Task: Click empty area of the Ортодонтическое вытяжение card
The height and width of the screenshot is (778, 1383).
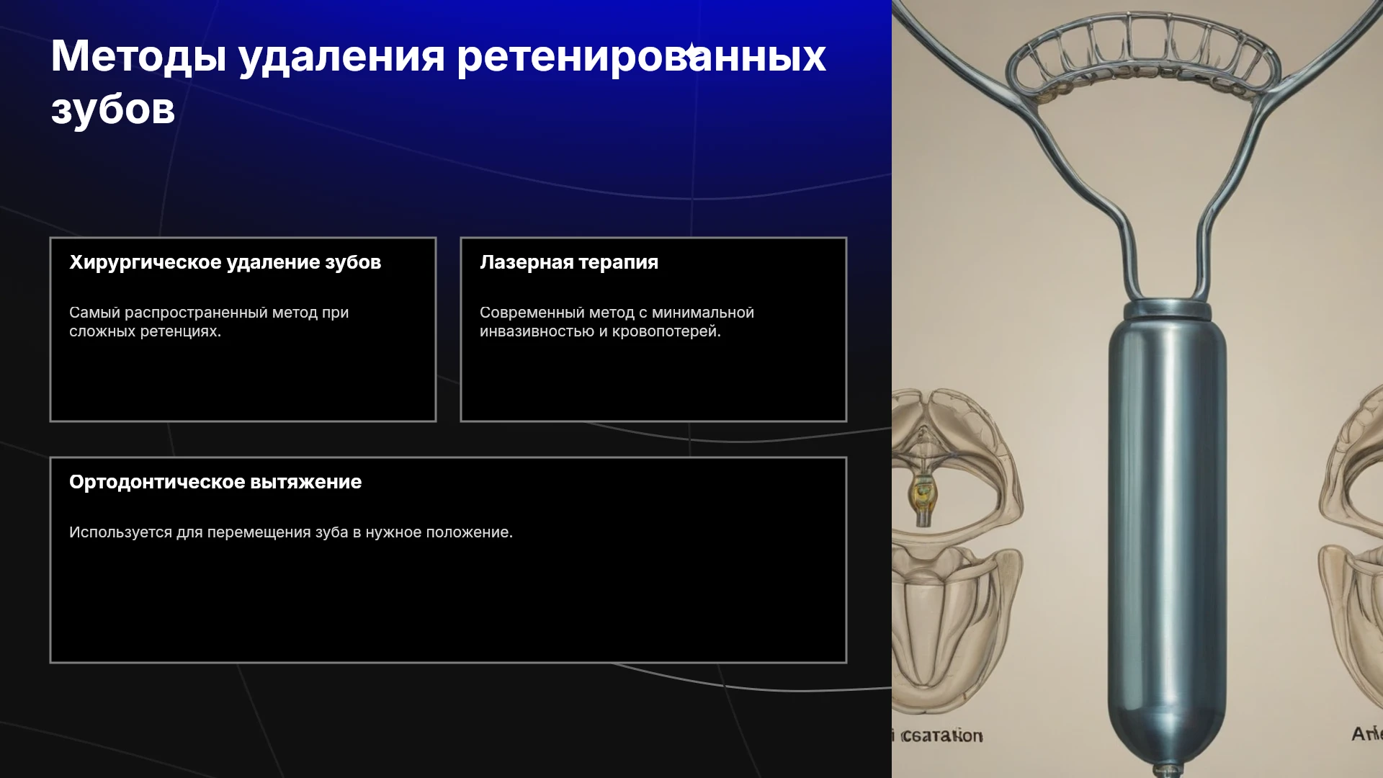Action: click(x=448, y=605)
